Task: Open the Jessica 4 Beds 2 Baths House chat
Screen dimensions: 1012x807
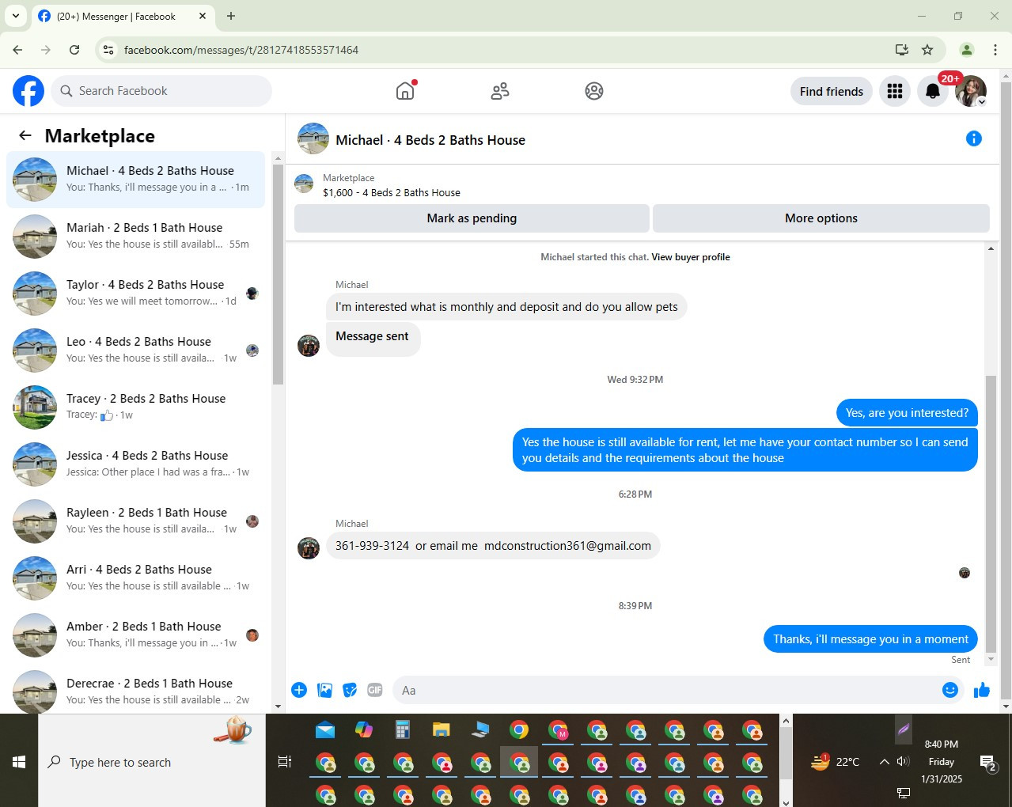Action: coord(136,464)
